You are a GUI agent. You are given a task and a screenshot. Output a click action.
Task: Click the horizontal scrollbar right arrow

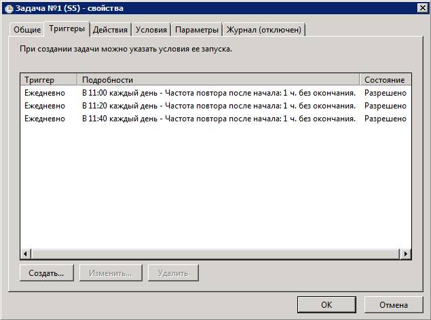405,254
